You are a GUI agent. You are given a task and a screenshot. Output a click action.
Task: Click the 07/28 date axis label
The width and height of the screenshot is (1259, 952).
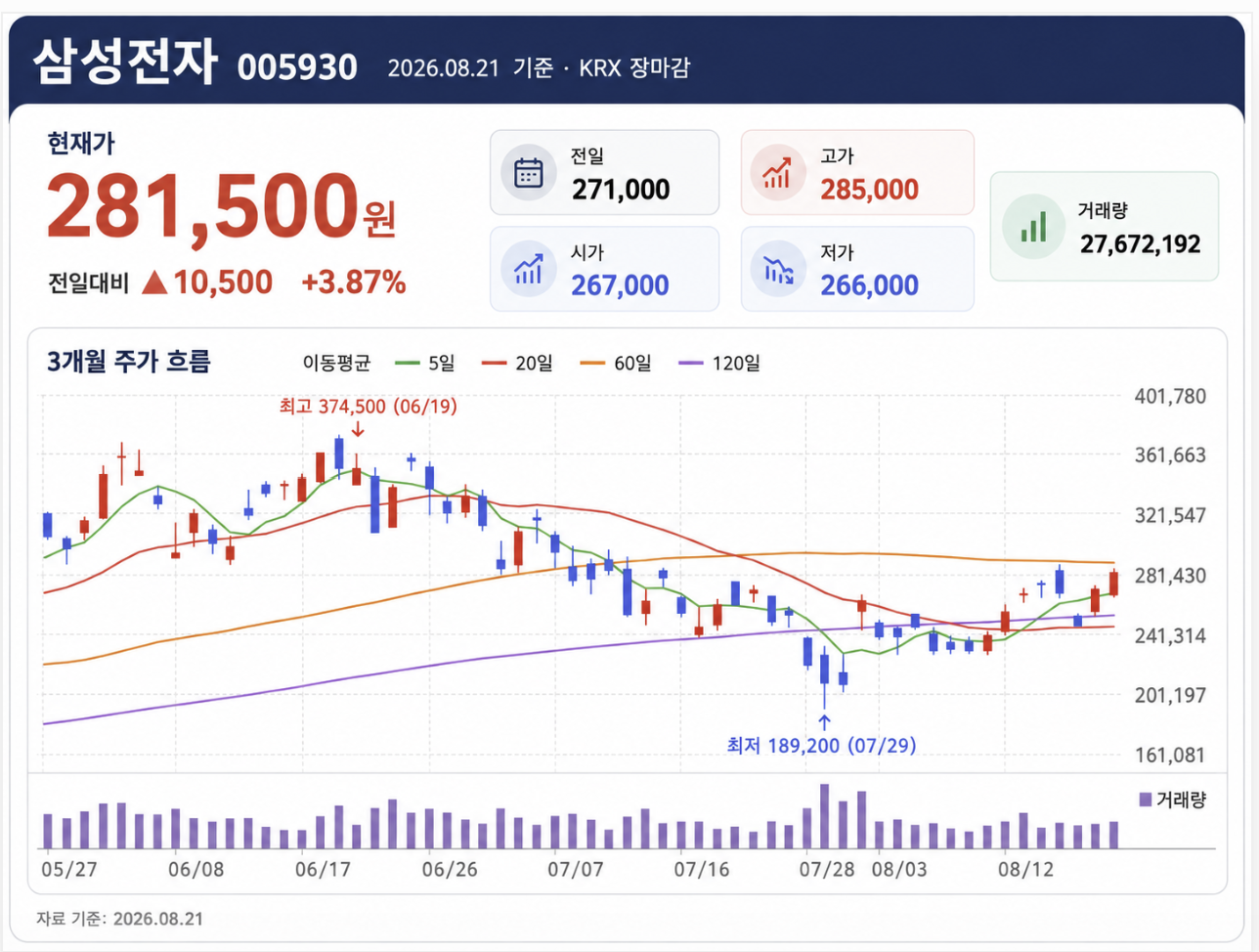(827, 869)
